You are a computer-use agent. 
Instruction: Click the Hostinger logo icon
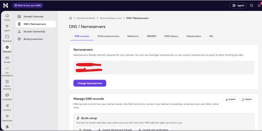[x=6, y=5]
